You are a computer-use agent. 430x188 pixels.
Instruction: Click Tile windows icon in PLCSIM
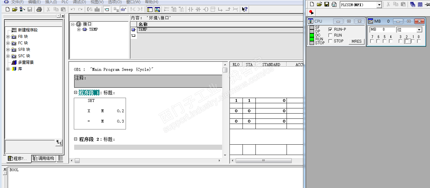[420, 4]
